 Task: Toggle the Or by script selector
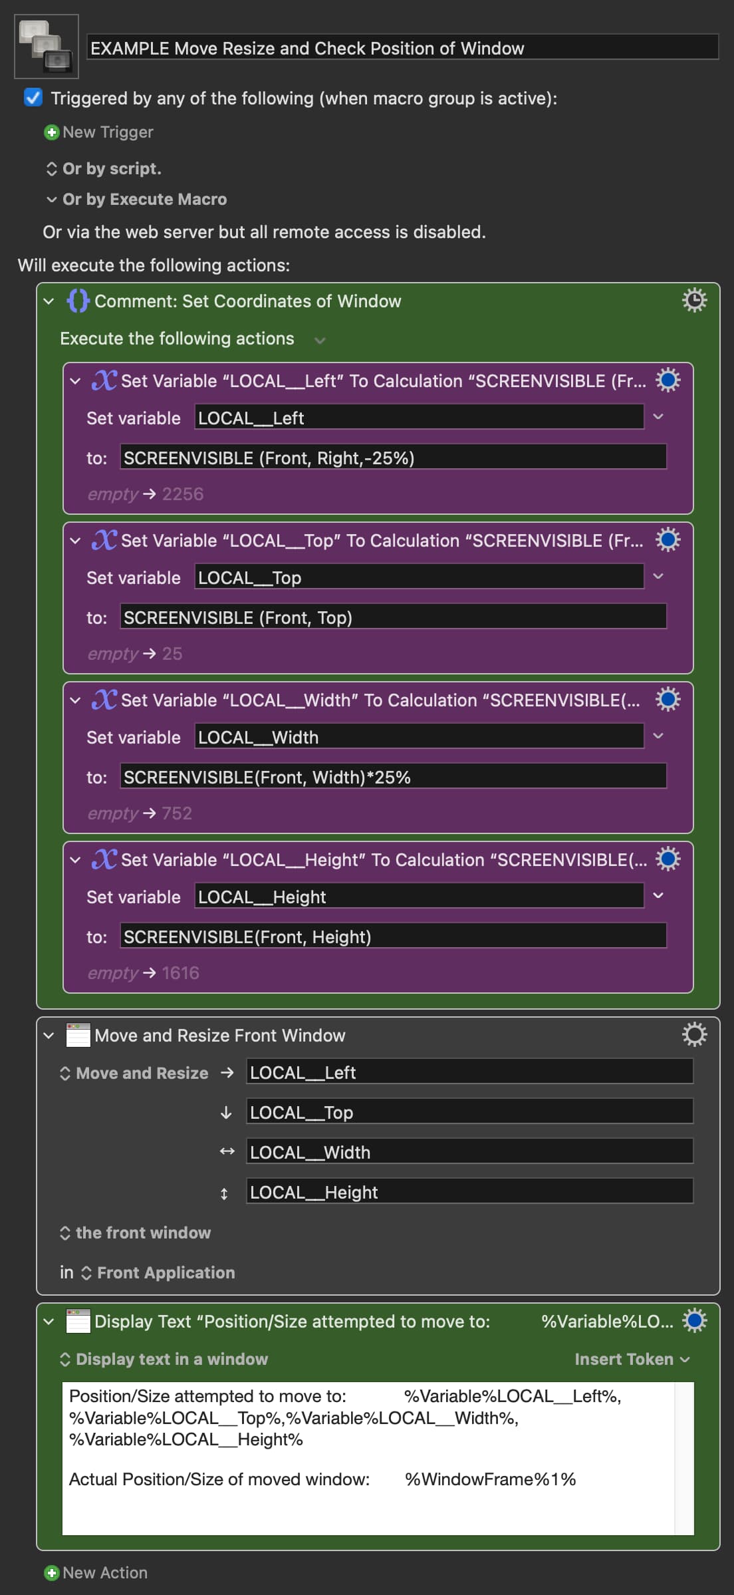[x=104, y=168]
